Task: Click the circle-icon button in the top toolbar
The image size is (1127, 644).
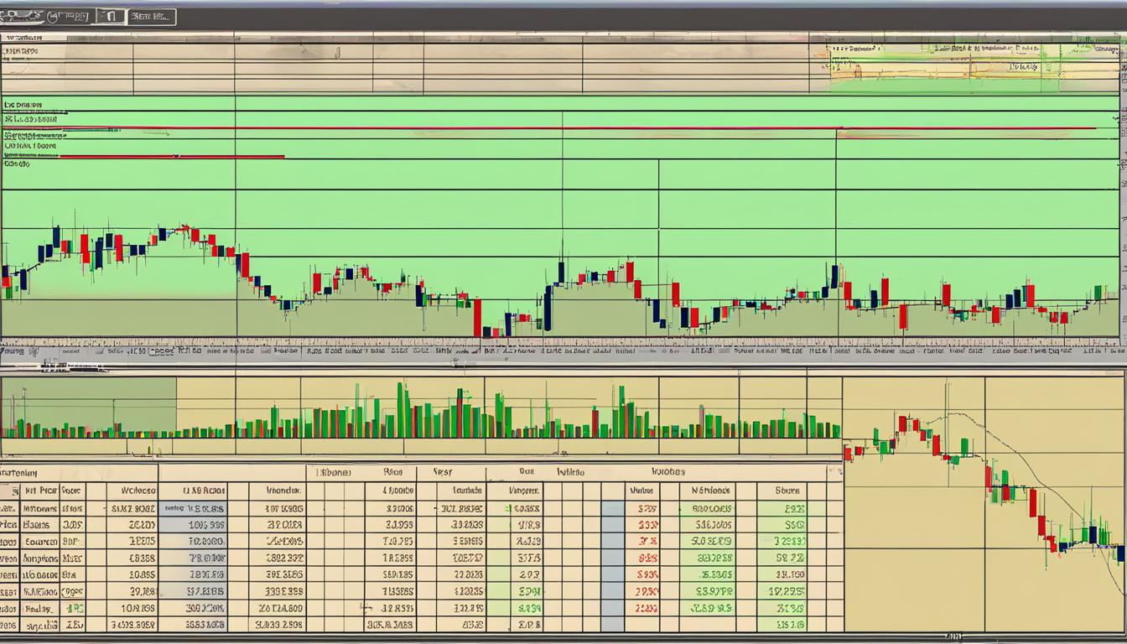Action: tap(70, 16)
